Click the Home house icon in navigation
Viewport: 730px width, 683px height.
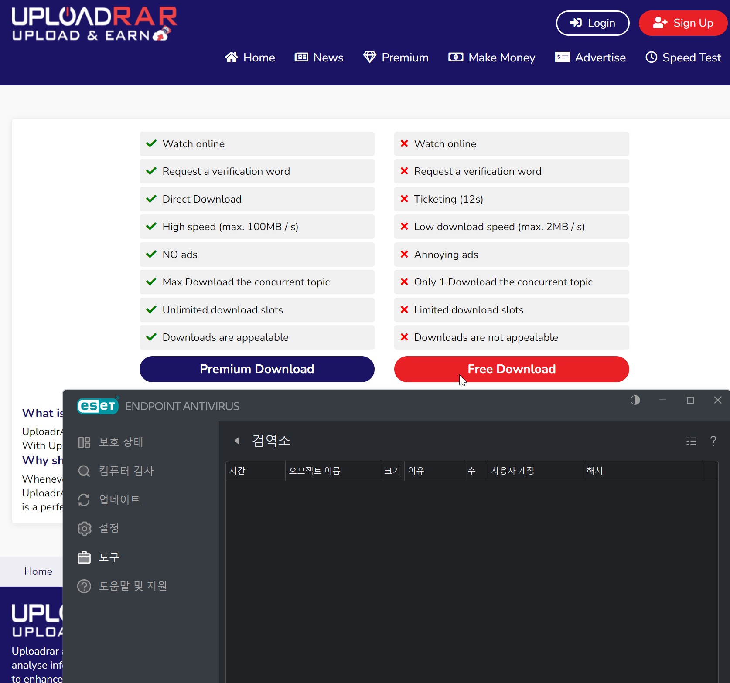[232, 57]
